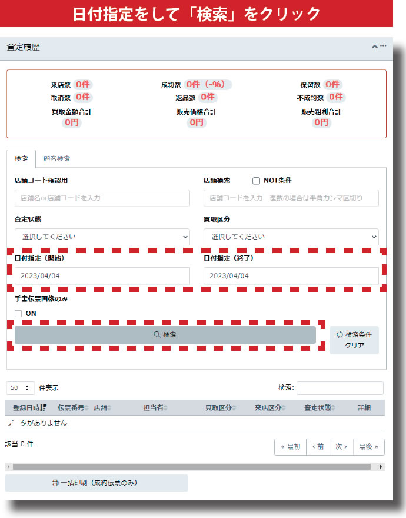
Task: Click the 検索条件クリア button
Action: click(354, 340)
